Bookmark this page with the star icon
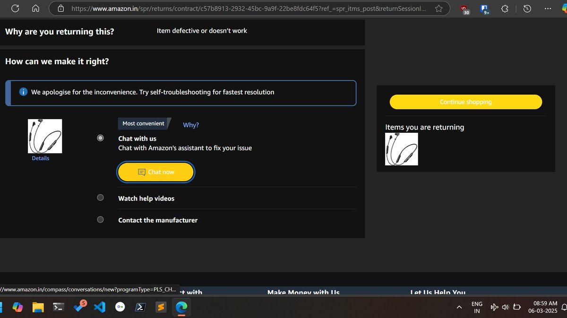Image resolution: width=567 pixels, height=318 pixels. point(439,9)
